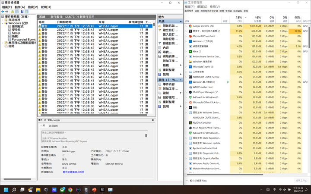Screen dimensions: 311x194
Task: Click the first AdGuard for Windows shield icon
Action: 190,97
